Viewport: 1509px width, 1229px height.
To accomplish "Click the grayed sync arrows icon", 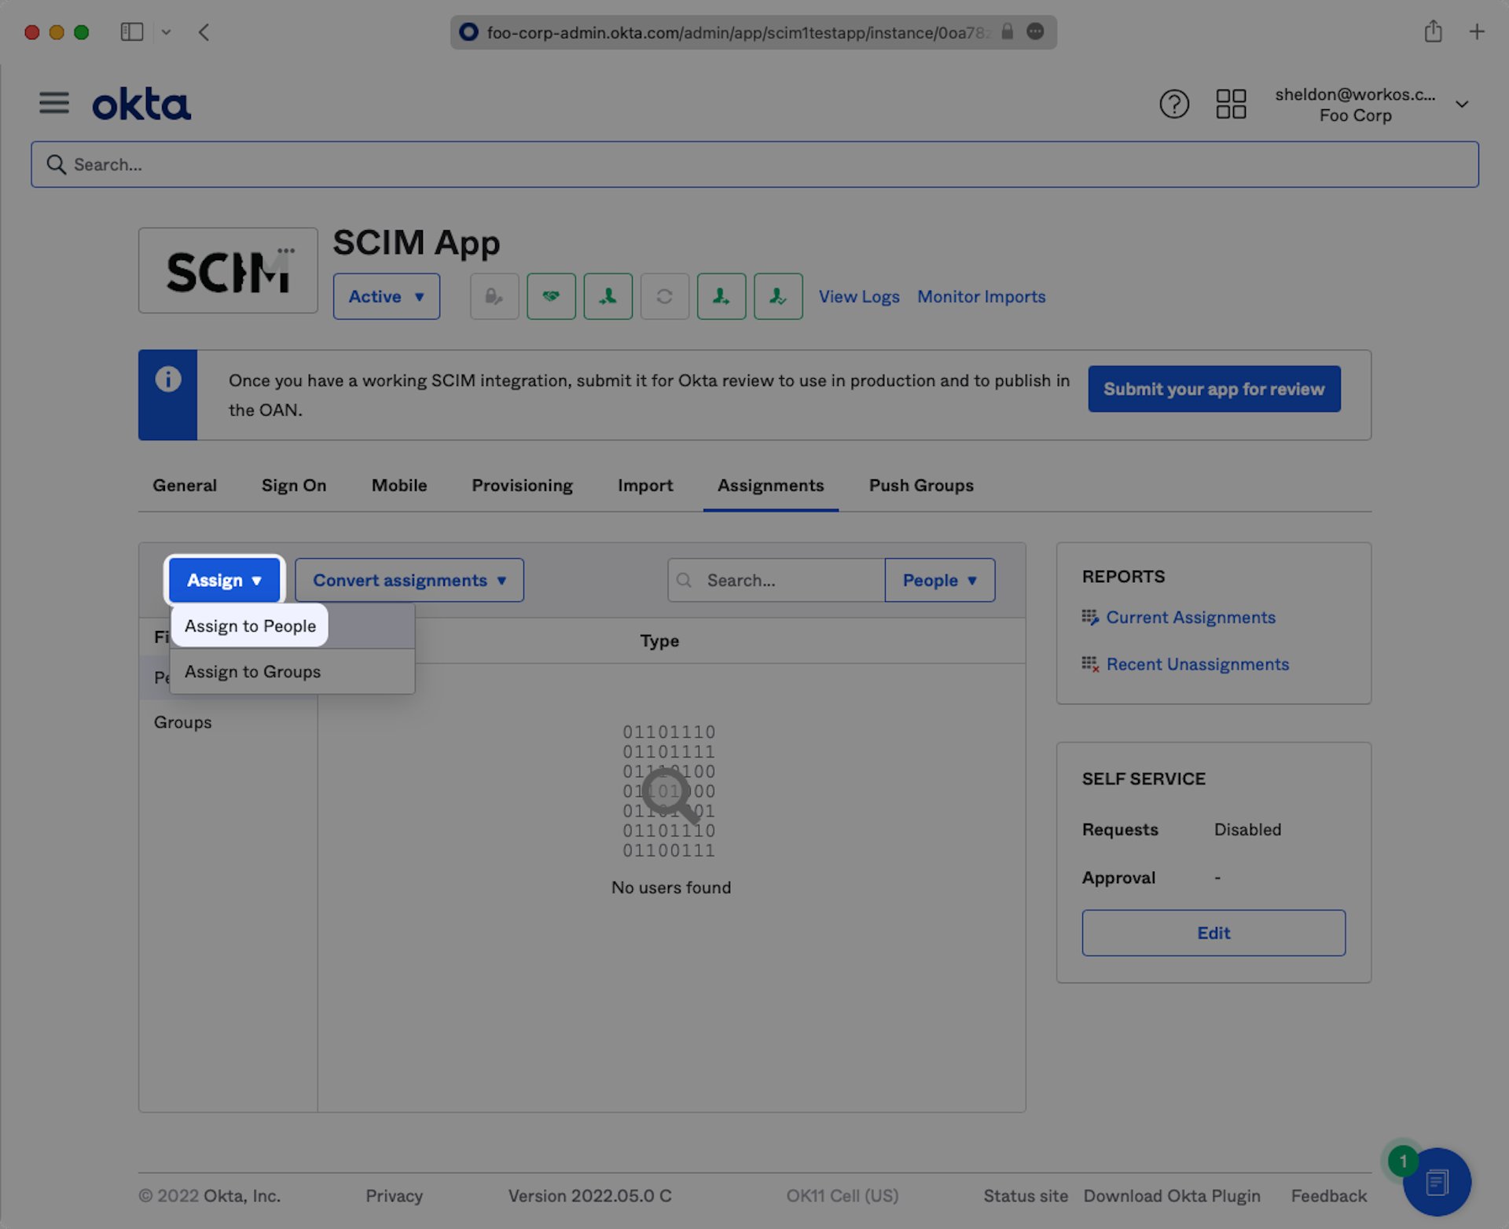I will pyautogui.click(x=664, y=296).
